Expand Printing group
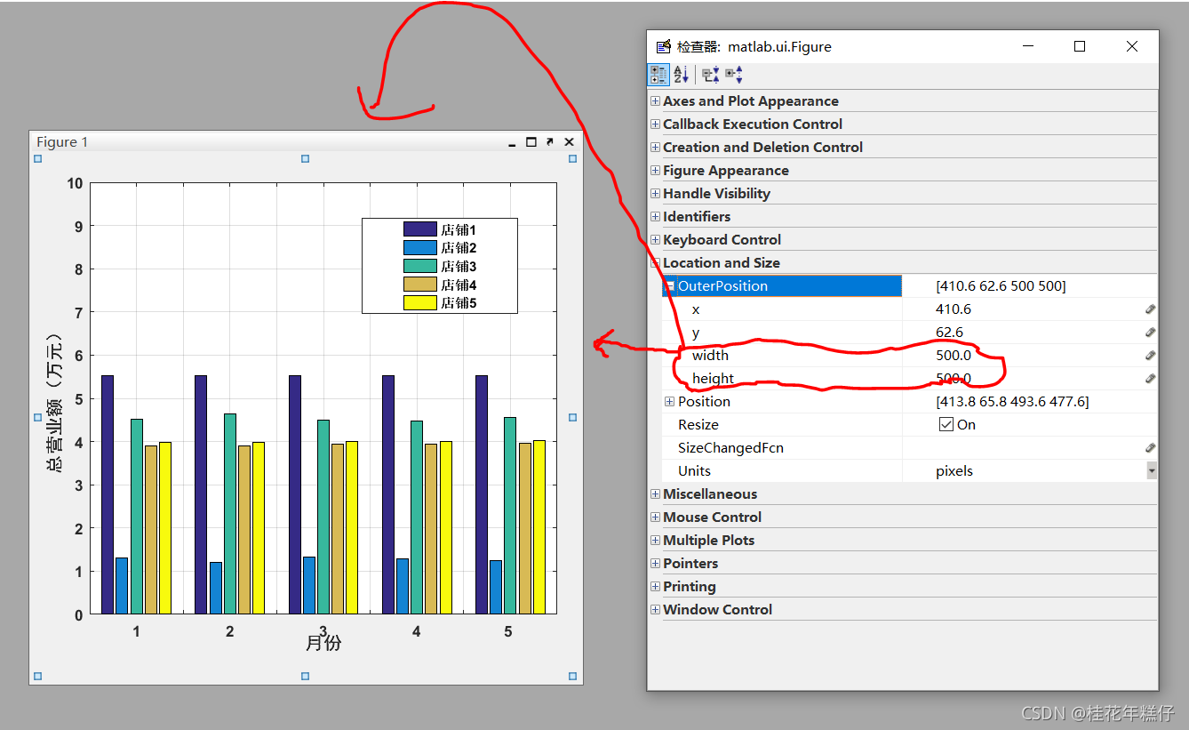The height and width of the screenshot is (730, 1189). click(x=656, y=587)
